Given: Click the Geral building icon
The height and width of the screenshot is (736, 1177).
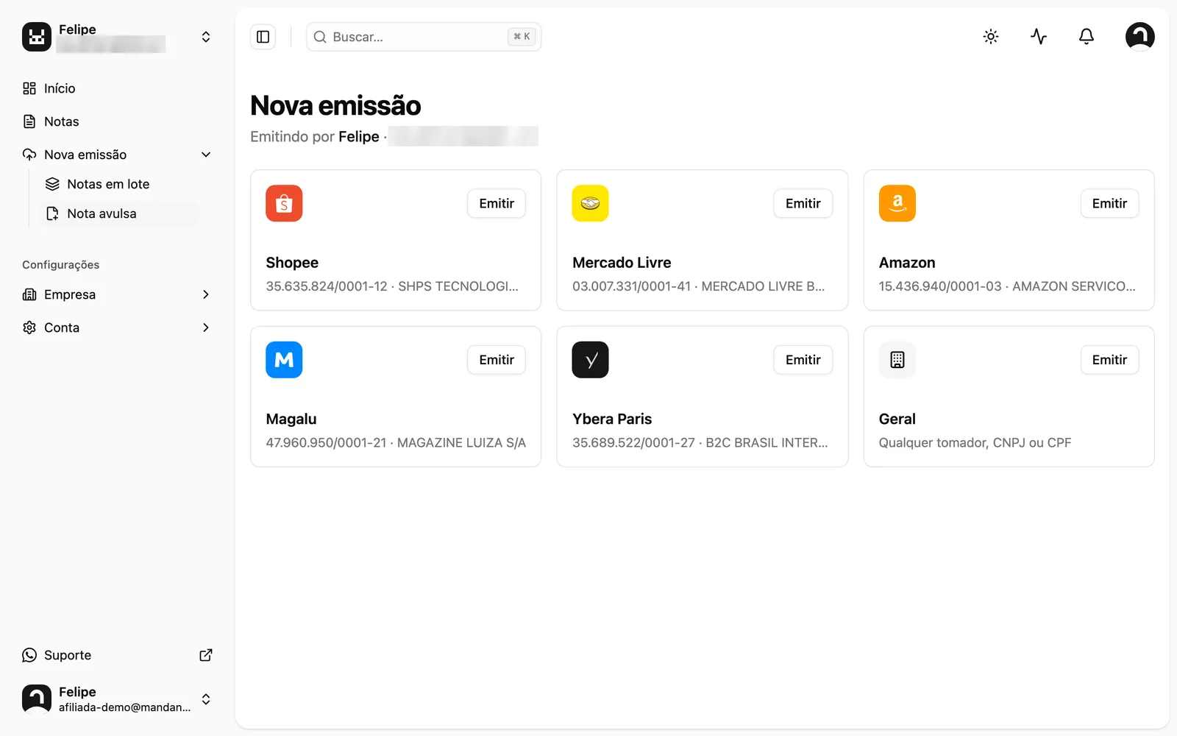Looking at the screenshot, I should (x=897, y=360).
